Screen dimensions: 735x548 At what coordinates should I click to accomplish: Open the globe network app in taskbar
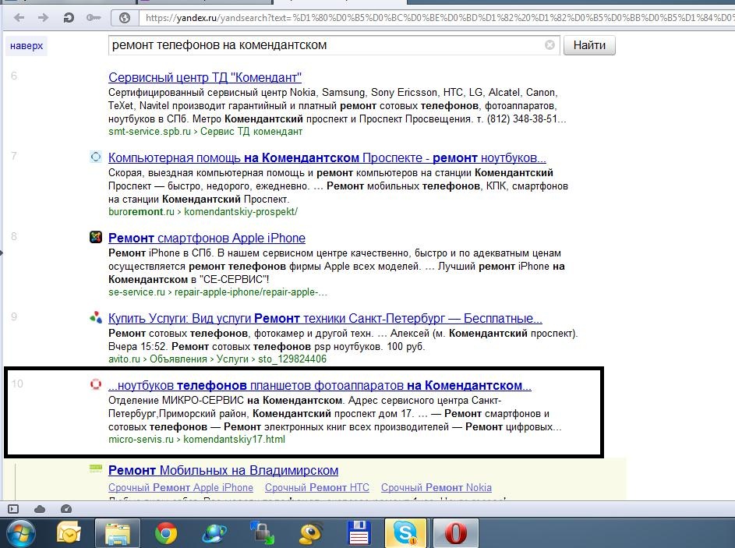click(214, 533)
